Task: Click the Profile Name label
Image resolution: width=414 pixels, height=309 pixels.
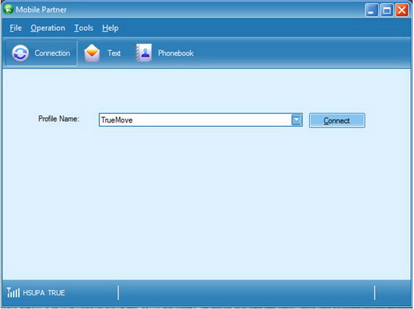Action: 59,119
